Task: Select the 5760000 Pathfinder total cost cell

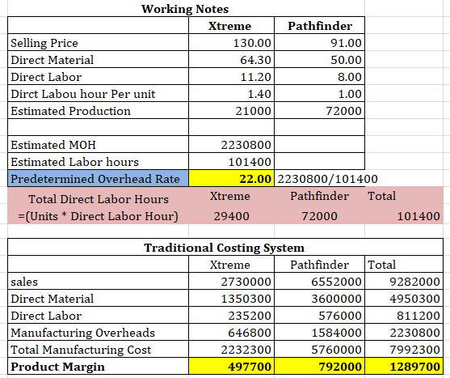Action: click(x=319, y=349)
